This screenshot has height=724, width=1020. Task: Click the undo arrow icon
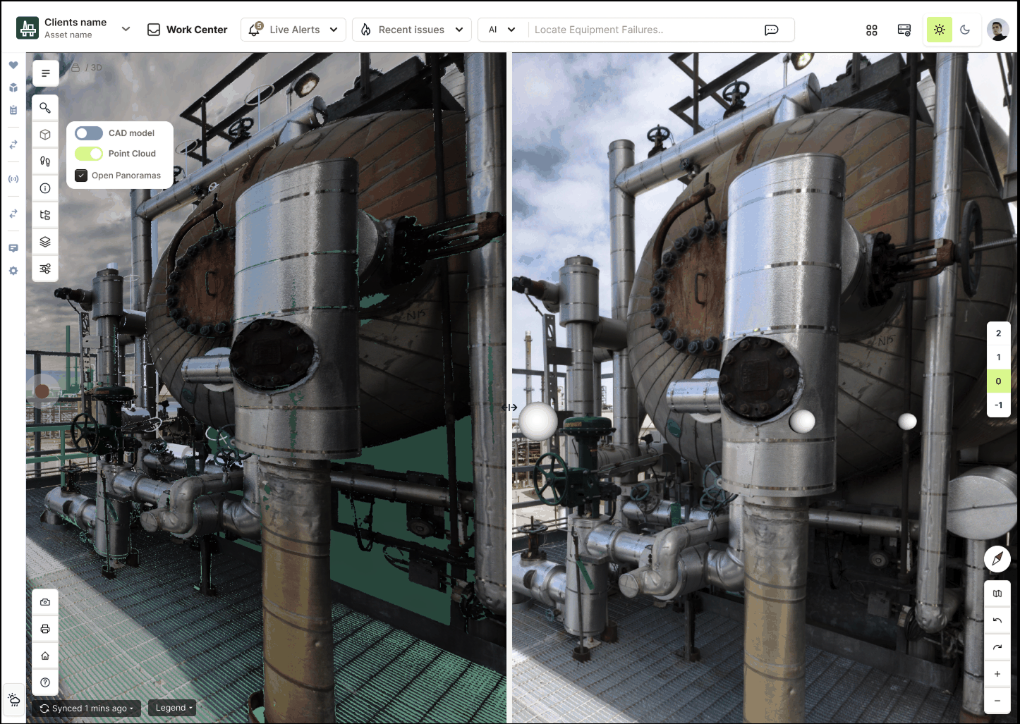[x=997, y=620]
